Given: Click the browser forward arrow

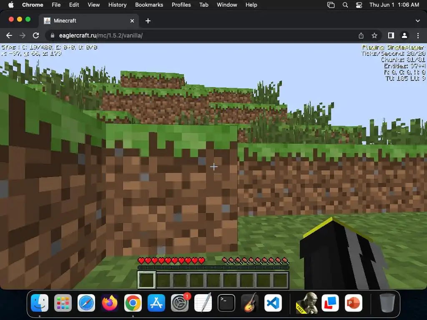Looking at the screenshot, I should pyautogui.click(x=23, y=35).
